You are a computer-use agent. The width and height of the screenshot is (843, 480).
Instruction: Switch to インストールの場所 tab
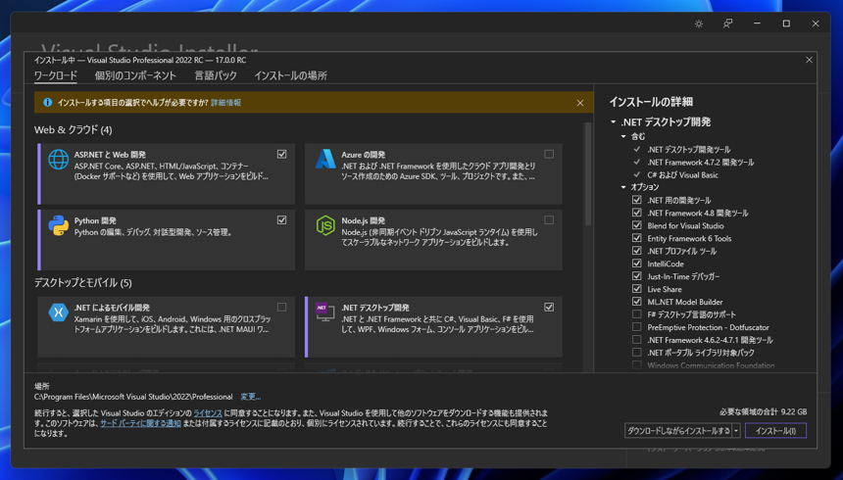pyautogui.click(x=291, y=75)
